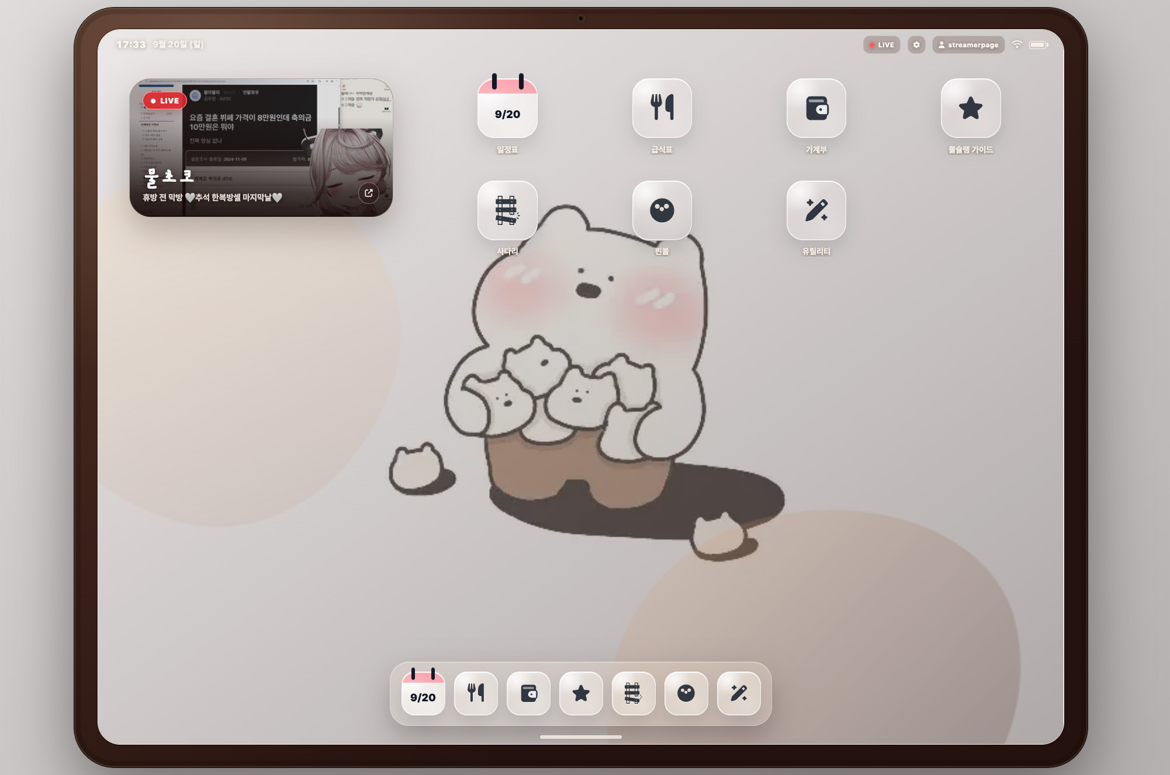The image size is (1170, 775).
Task: Launch the 핀볼 pinball app on the home grid
Action: [x=662, y=210]
